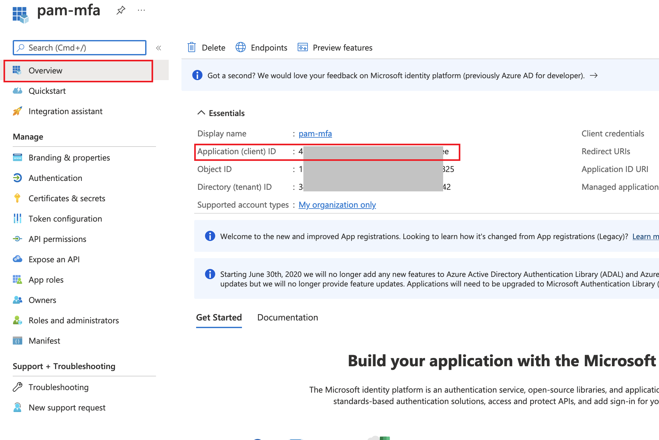Collapse the left navigation sidebar
Image resolution: width=659 pixels, height=440 pixels.
tap(159, 48)
